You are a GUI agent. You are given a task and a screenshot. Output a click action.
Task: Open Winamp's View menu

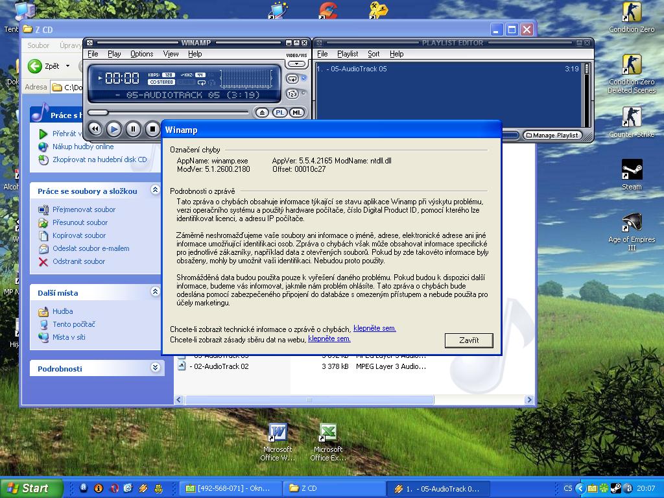[171, 54]
